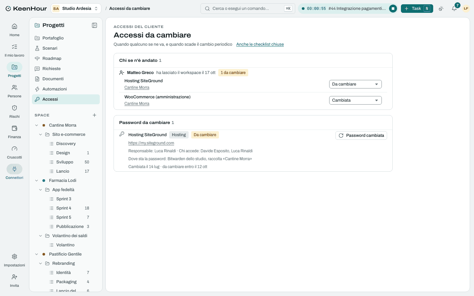The image size is (474, 296).
Task: Click the Invita person icon
Action: coord(14,281)
